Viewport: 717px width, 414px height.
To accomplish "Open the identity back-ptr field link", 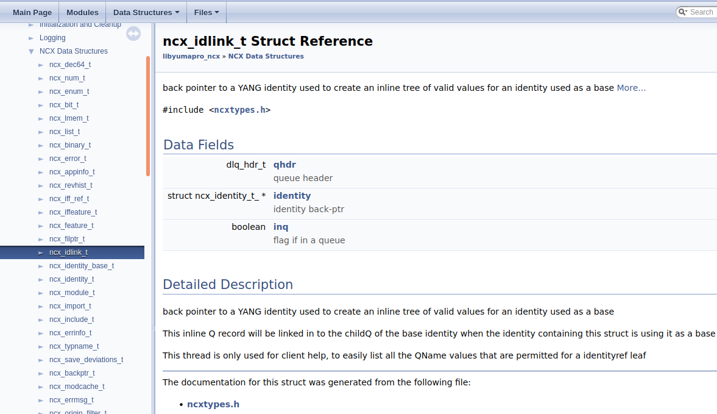I will [x=292, y=195].
